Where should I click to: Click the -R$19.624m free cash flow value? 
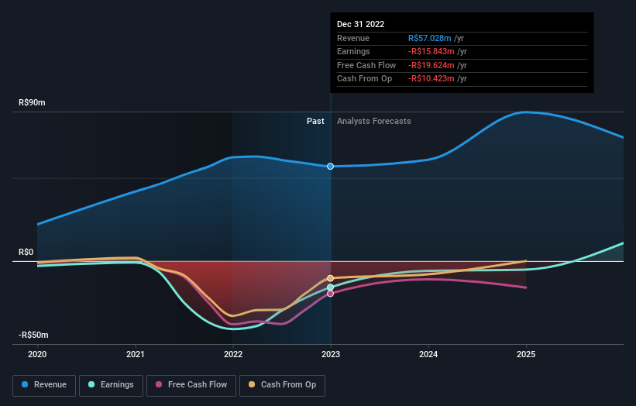(x=431, y=65)
